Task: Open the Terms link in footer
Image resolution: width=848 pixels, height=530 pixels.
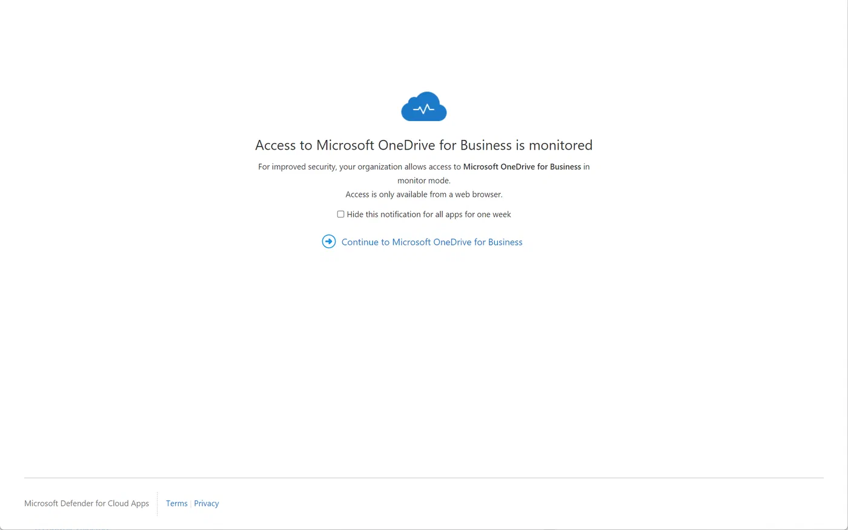Action: [177, 503]
